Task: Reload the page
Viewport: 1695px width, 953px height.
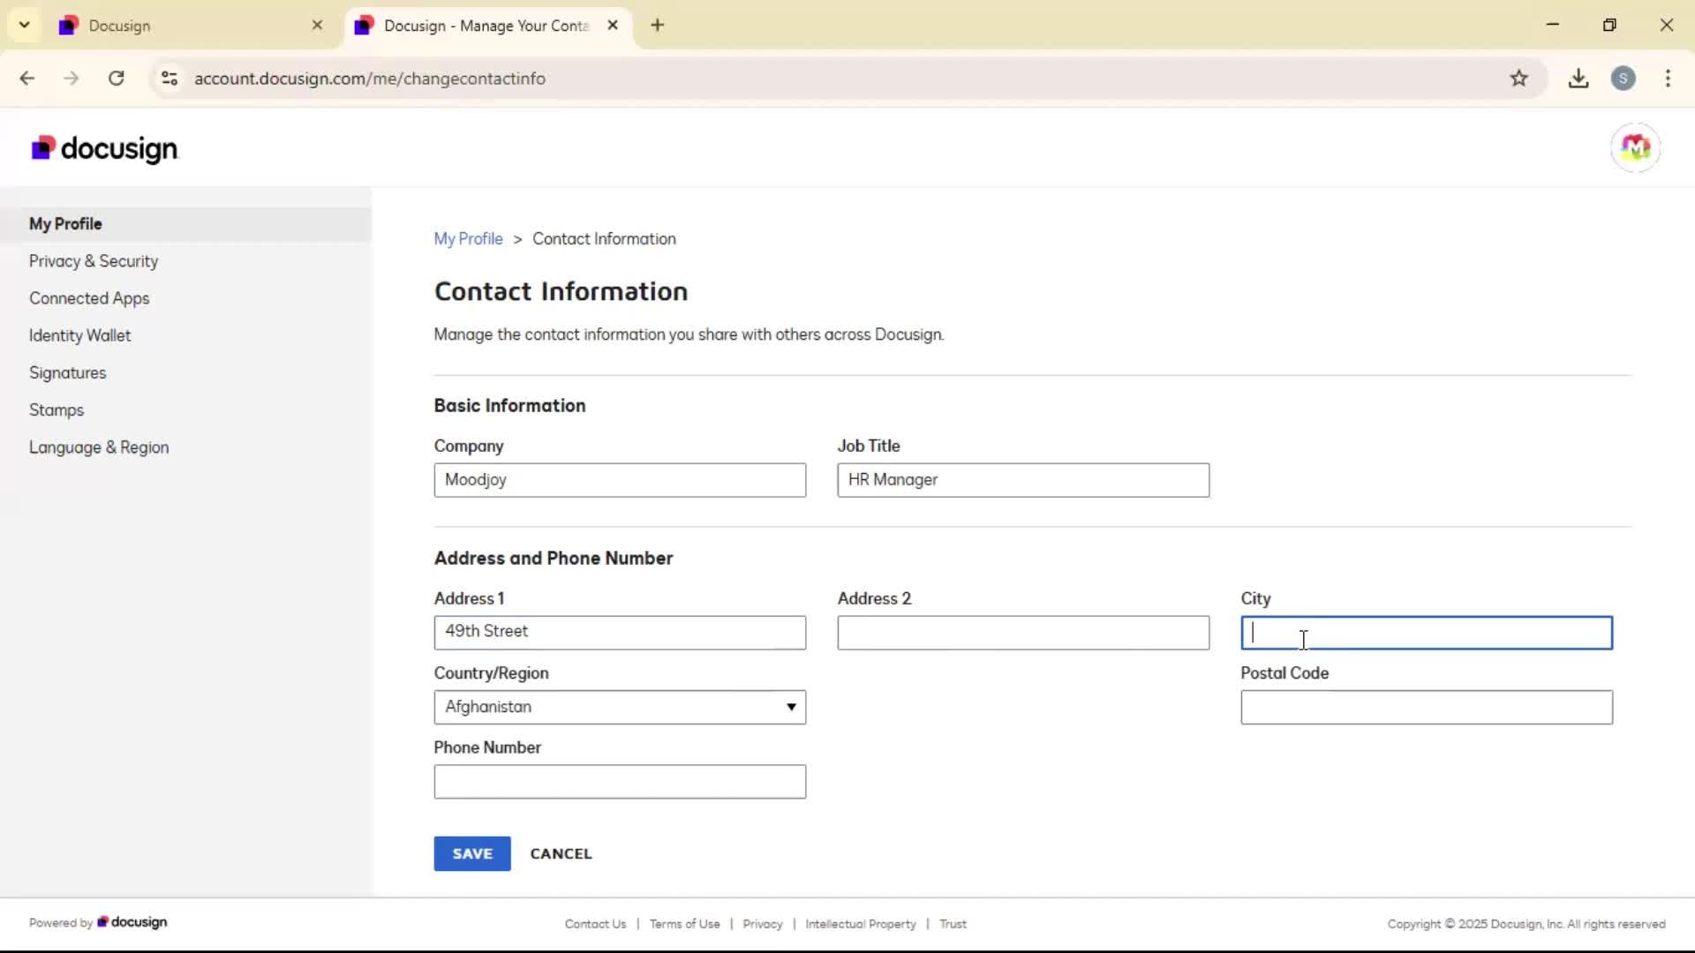Action: 116,79
